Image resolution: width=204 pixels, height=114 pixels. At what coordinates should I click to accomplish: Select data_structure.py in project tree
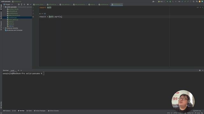[x=14, y=16]
